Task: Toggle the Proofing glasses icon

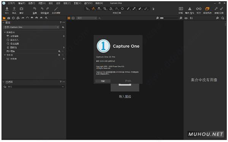Action: 199,9
